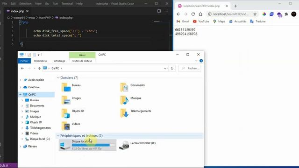Select Disque local (C:) drive tile

click(x=87, y=145)
